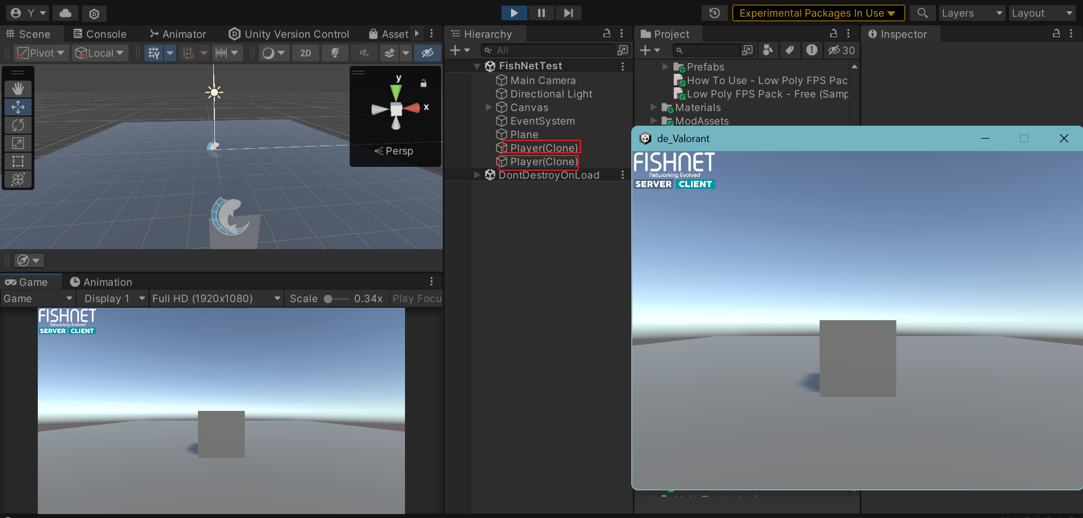Viewport: 1083px width, 518px height.
Task: Switch to the Animation tab
Action: [101, 282]
